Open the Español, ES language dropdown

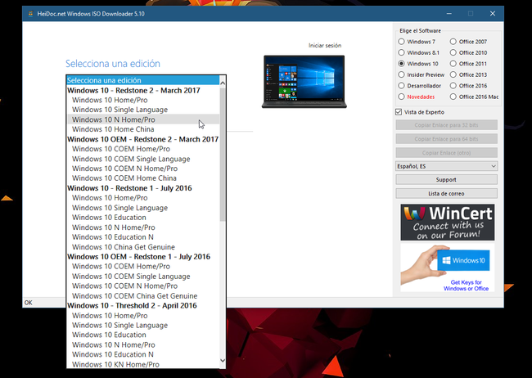[447, 166]
